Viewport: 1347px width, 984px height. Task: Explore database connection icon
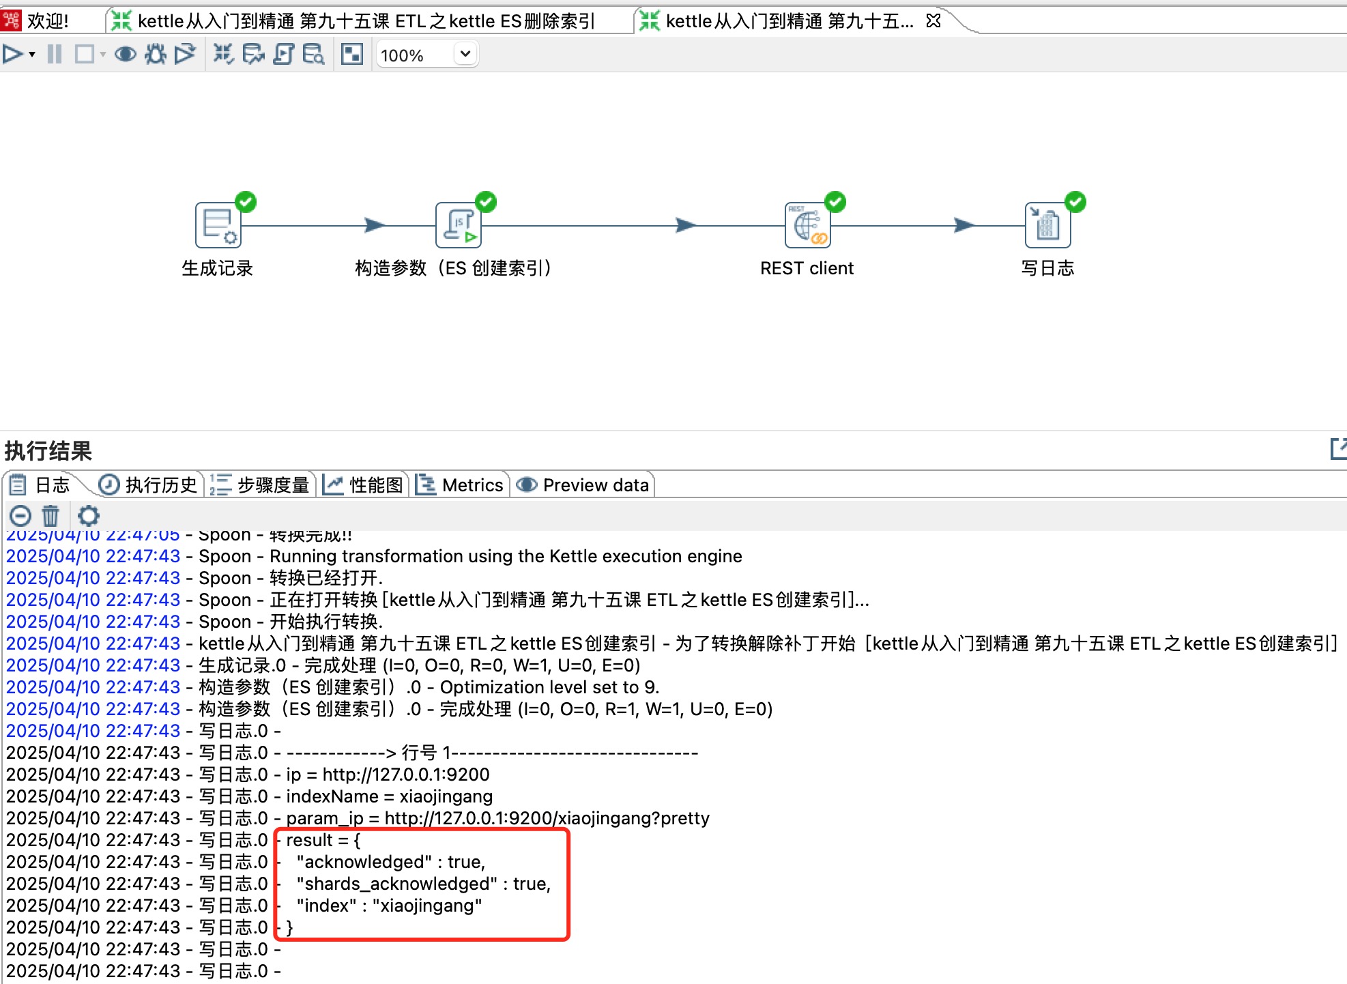click(x=313, y=54)
